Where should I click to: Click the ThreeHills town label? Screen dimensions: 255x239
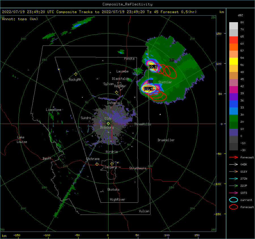tap(143, 124)
